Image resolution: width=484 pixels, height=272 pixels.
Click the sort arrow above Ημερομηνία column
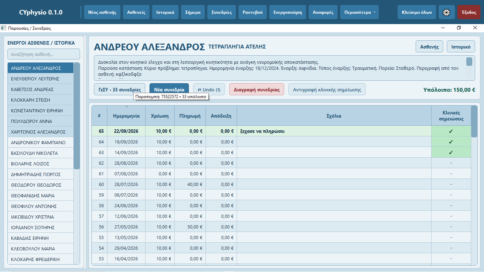[126, 107]
